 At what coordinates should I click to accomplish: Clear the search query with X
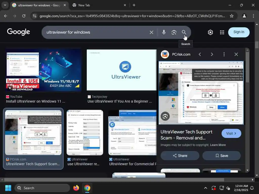[x=151, y=32]
